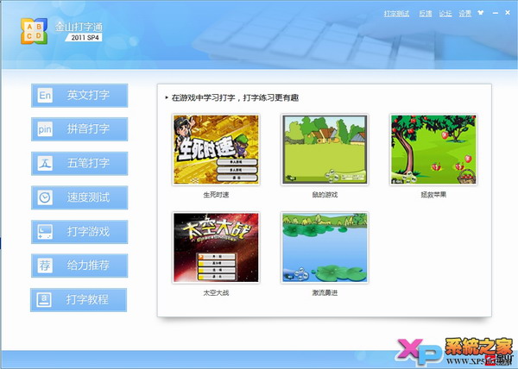Image resolution: width=518 pixels, height=369 pixels.
Task: Open 五笔打字 Wubi typing mode
Action: pyautogui.click(x=79, y=163)
